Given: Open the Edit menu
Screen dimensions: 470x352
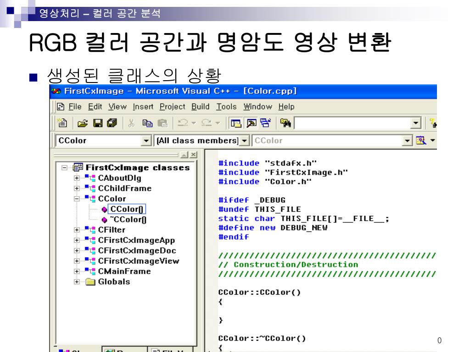Looking at the screenshot, I should (x=95, y=106).
